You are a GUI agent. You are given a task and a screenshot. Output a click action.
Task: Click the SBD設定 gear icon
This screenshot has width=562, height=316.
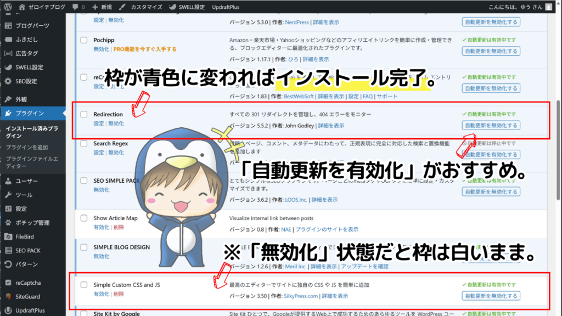[x=8, y=81]
